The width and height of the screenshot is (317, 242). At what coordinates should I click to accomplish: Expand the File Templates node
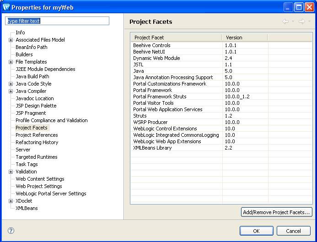coord(11,62)
